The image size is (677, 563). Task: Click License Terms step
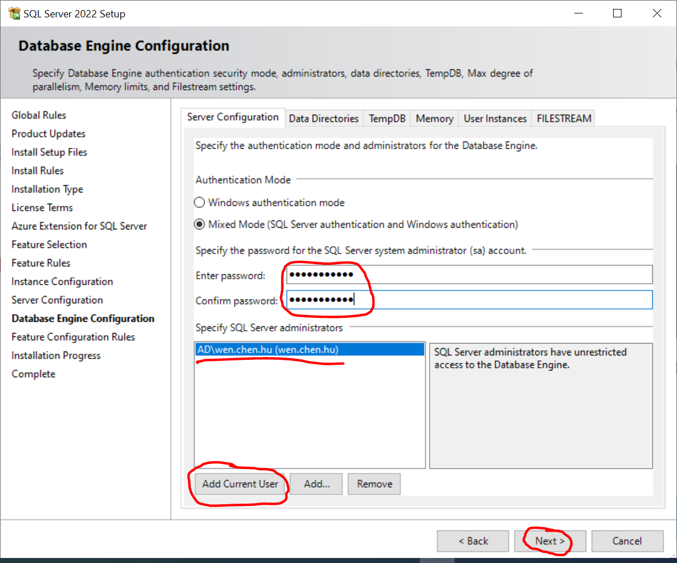[x=42, y=208]
